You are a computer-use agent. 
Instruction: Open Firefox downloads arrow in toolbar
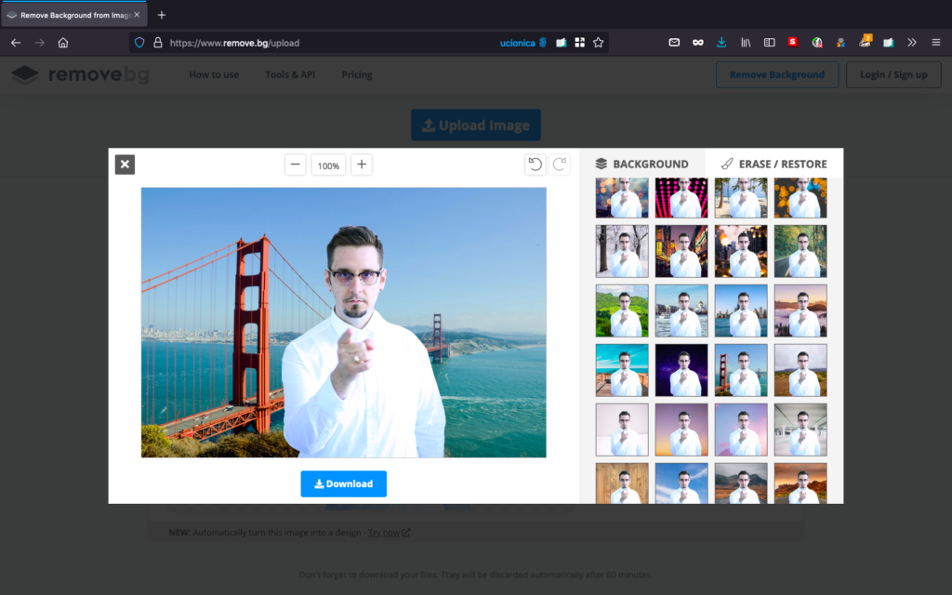click(x=721, y=42)
